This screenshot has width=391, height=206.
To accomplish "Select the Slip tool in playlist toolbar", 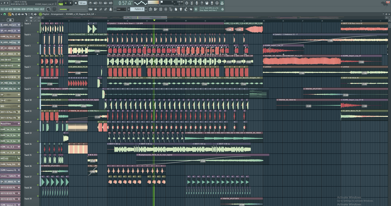I will (x=23, y=14).
